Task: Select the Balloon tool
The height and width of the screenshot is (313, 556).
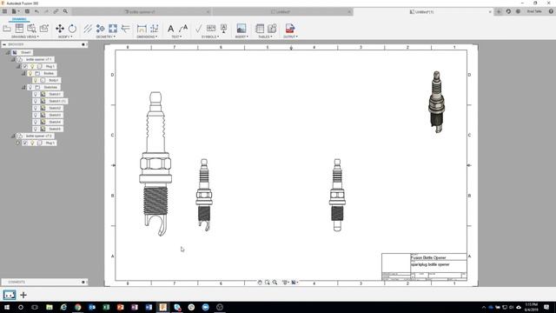Action: pos(272,29)
